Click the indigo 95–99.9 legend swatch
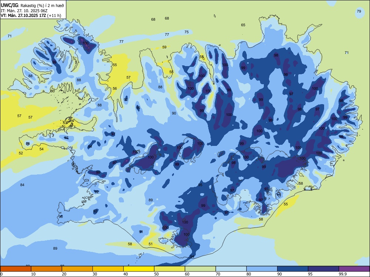370x277 pixels. pos(323,269)
